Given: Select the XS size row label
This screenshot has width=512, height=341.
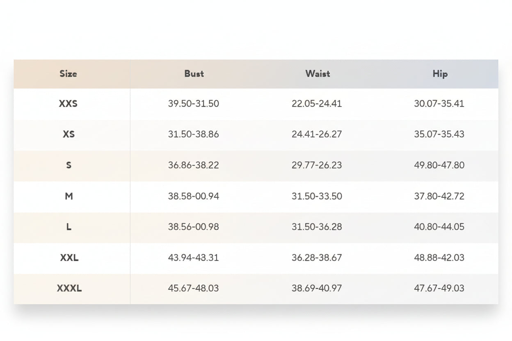Looking at the screenshot, I should [x=69, y=134].
